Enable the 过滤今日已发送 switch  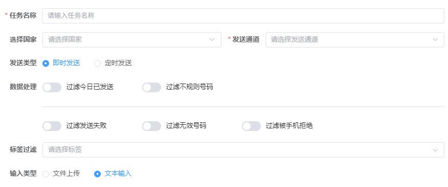[52, 87]
